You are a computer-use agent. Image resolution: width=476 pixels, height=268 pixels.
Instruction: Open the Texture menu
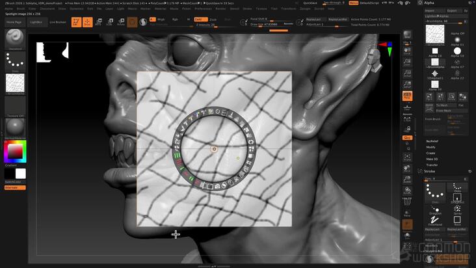pyautogui.click(x=261, y=9)
